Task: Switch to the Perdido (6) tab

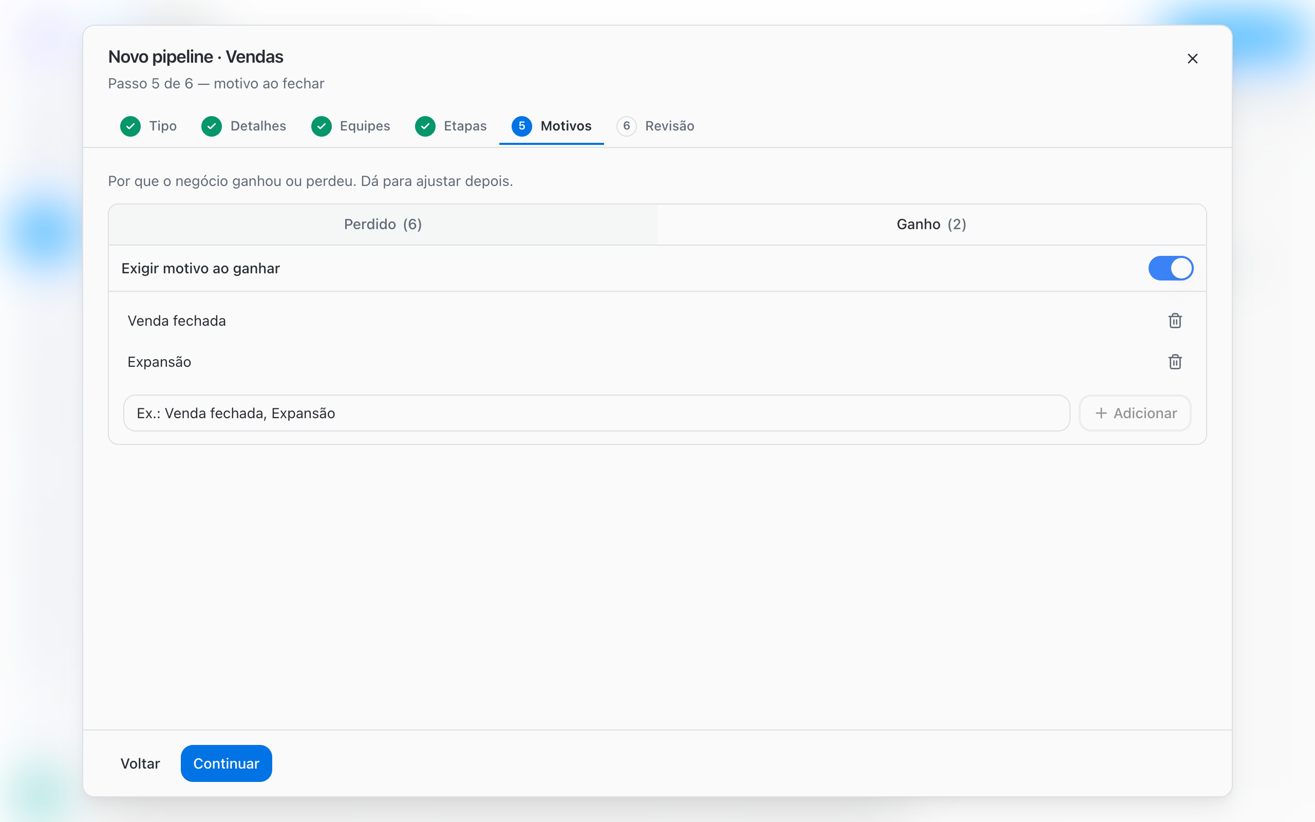Action: click(x=383, y=225)
